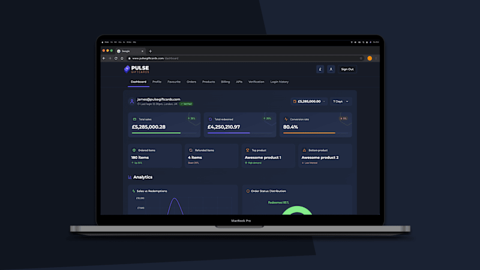This screenshot has width=480, height=270.
Task: Click the green Verified badge
Action: point(186,104)
